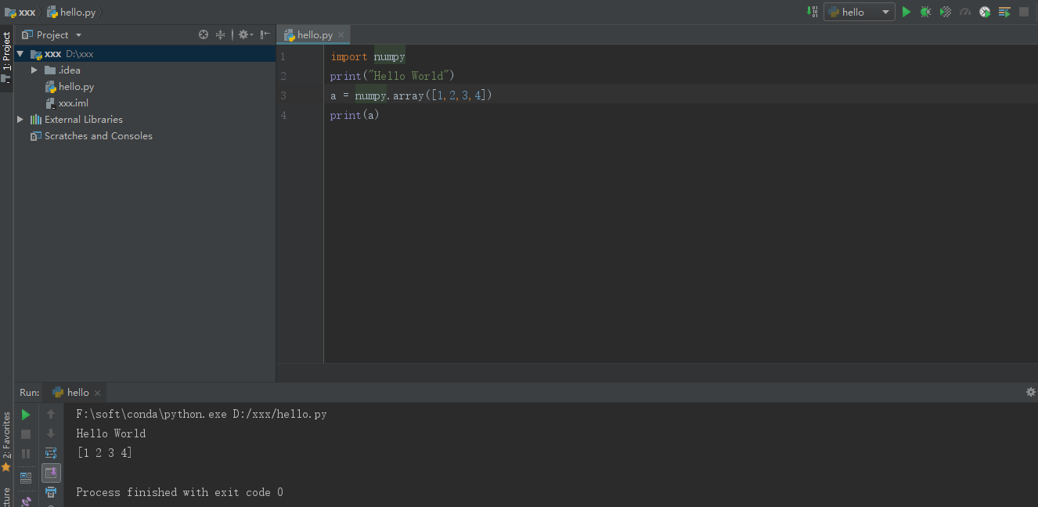Click line number 1 in the gutter
This screenshot has height=507, width=1038.
pyautogui.click(x=283, y=56)
